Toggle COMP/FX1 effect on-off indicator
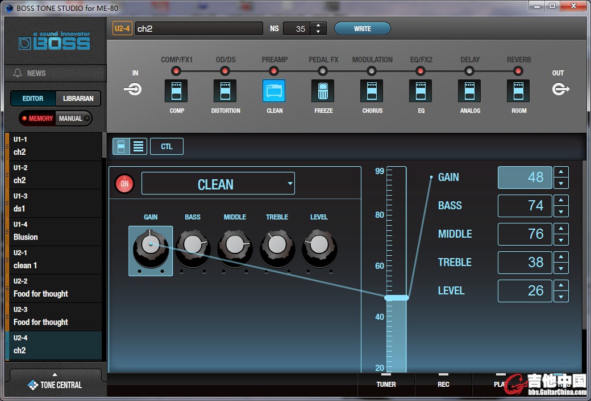The height and width of the screenshot is (401, 591). [176, 71]
